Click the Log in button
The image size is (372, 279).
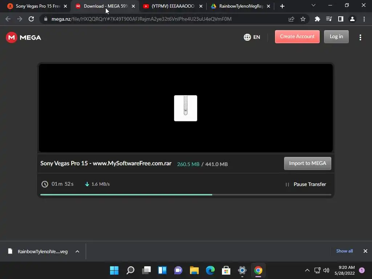[336, 37]
